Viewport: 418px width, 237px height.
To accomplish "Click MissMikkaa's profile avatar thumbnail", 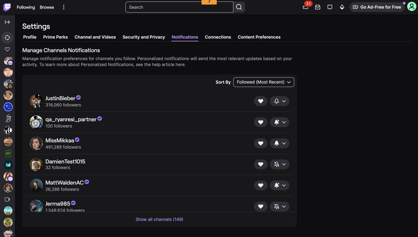I will (36, 143).
